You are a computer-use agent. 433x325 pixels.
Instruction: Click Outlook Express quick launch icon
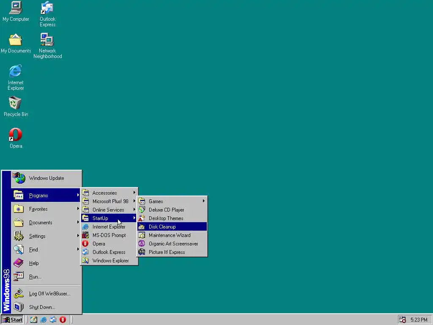(53, 320)
